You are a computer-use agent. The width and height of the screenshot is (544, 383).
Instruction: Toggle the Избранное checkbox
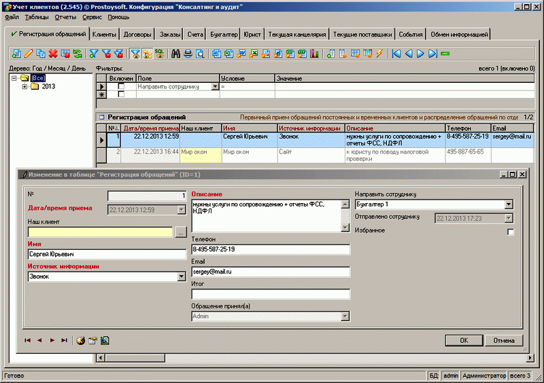pos(511,232)
